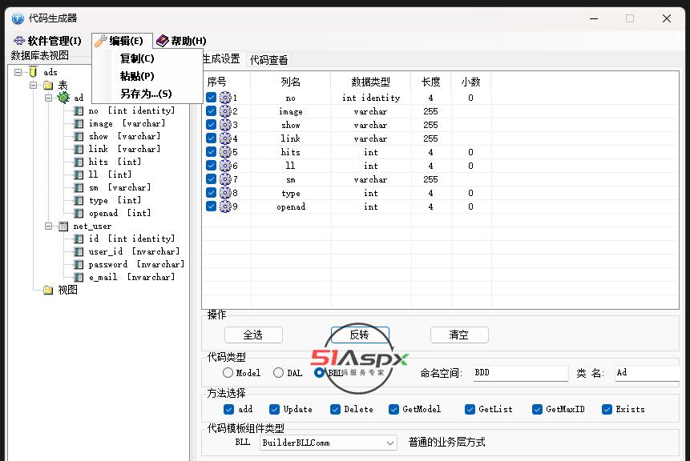Click the 视图 folder icon
The image size is (690, 461).
(x=48, y=290)
